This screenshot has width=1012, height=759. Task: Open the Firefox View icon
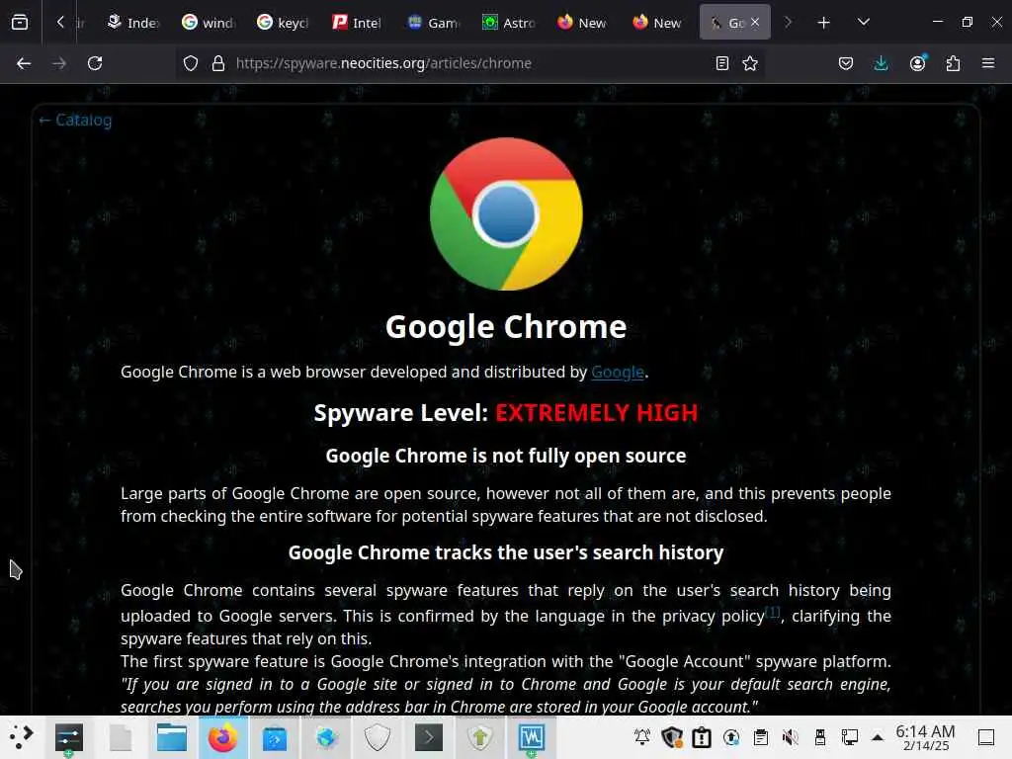pos(20,23)
